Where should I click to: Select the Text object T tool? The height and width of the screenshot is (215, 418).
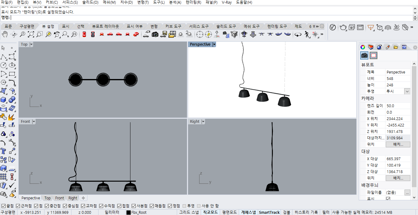[x=3, y=151]
